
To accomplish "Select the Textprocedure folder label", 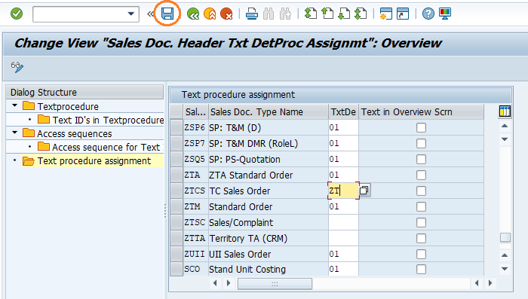I will click(x=68, y=107).
